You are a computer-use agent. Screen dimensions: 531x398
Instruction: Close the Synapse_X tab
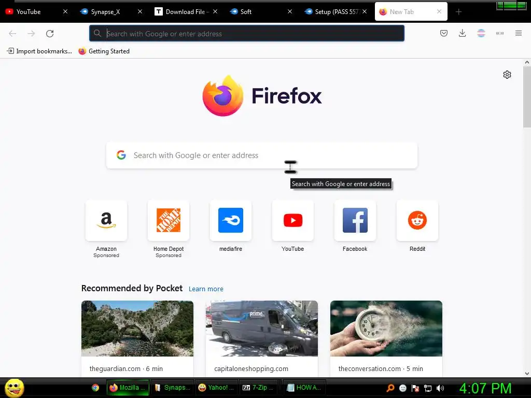140,11
